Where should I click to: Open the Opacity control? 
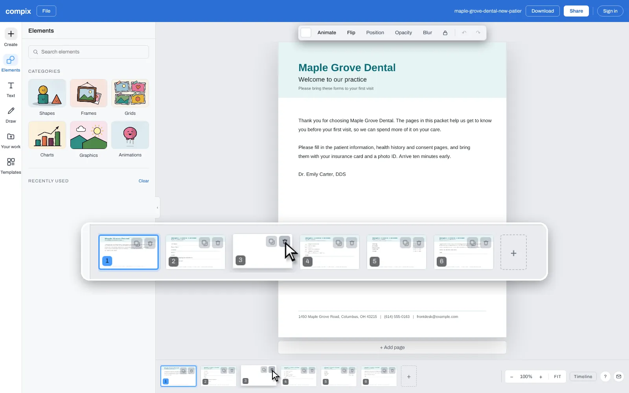pos(403,33)
